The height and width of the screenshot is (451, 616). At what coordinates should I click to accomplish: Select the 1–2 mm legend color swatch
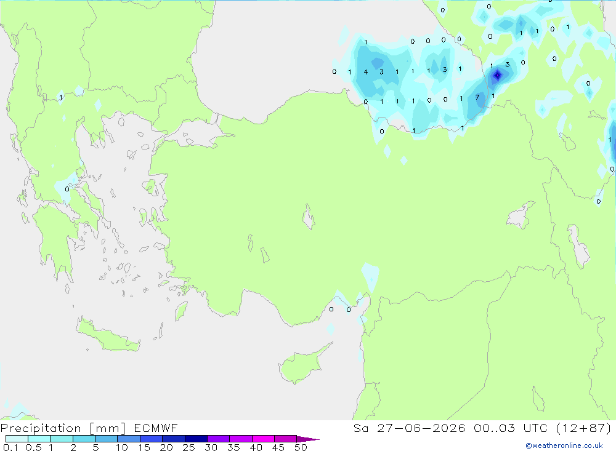tap(62, 439)
